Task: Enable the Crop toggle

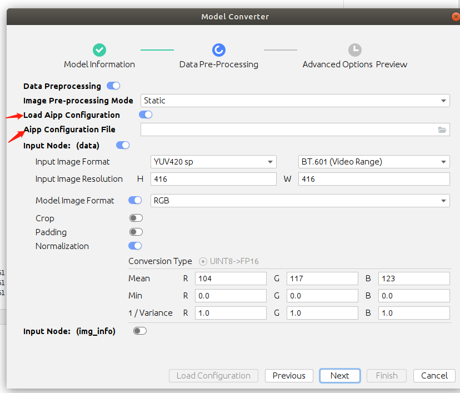Action: click(136, 218)
